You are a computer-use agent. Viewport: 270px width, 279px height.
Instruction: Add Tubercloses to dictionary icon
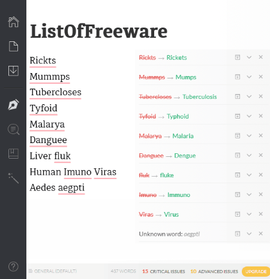pyautogui.click(x=238, y=96)
